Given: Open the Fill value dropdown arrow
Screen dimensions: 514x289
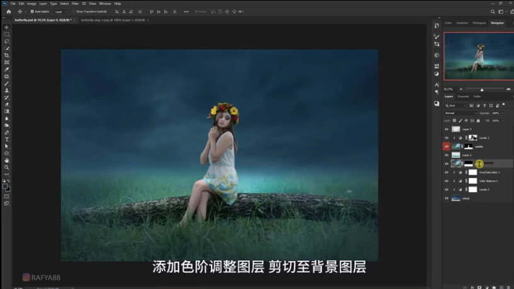Looking at the screenshot, I should (503, 121).
